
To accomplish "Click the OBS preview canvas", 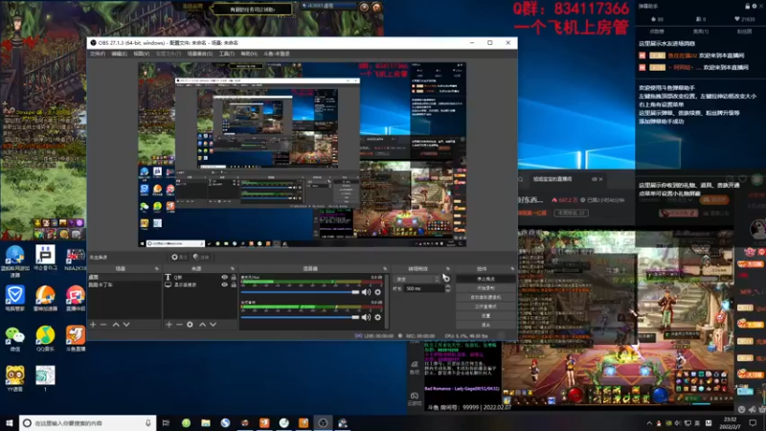I will click(x=302, y=154).
